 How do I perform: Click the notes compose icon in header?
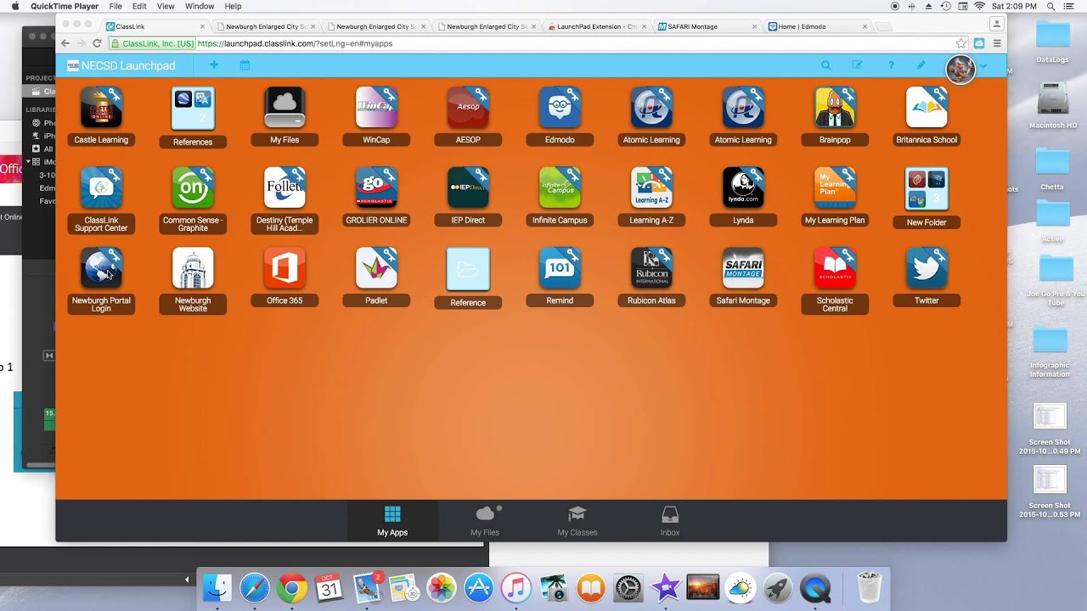point(858,65)
